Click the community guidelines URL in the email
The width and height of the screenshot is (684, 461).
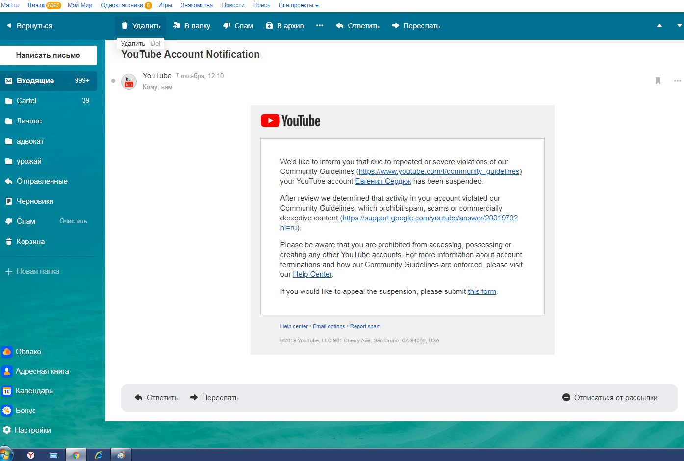[x=439, y=171]
